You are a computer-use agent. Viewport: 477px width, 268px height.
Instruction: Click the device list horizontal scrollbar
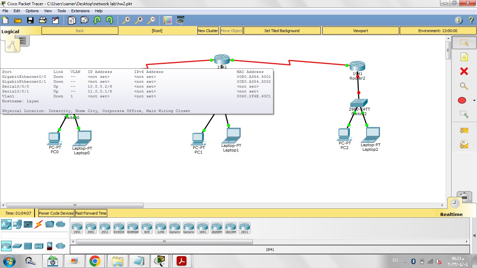pyautogui.click(x=164, y=241)
